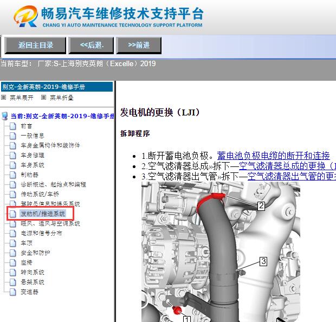Click the page icon beside 车身金属构件和装饰件

point(13,146)
